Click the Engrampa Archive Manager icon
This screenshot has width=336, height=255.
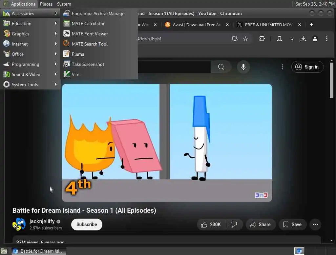66,13
